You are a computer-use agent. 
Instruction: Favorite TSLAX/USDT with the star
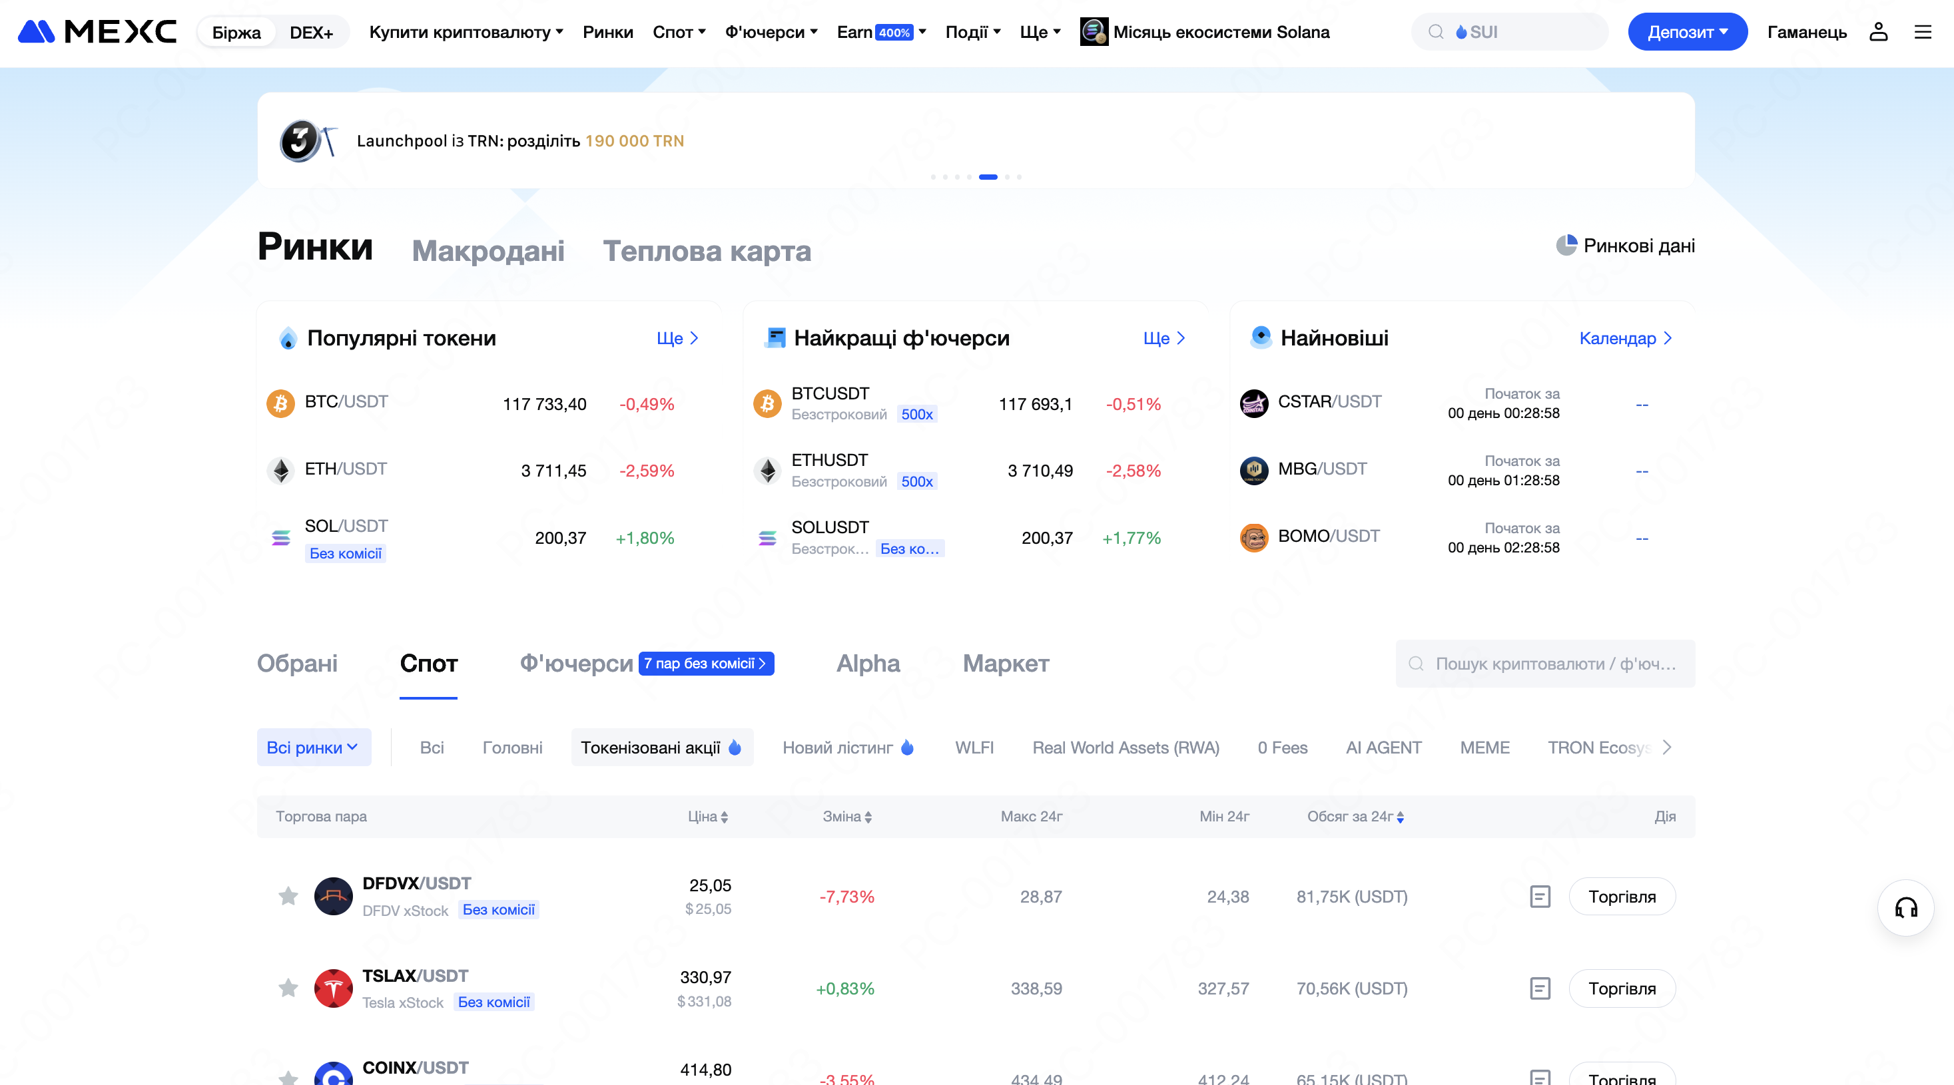288,988
